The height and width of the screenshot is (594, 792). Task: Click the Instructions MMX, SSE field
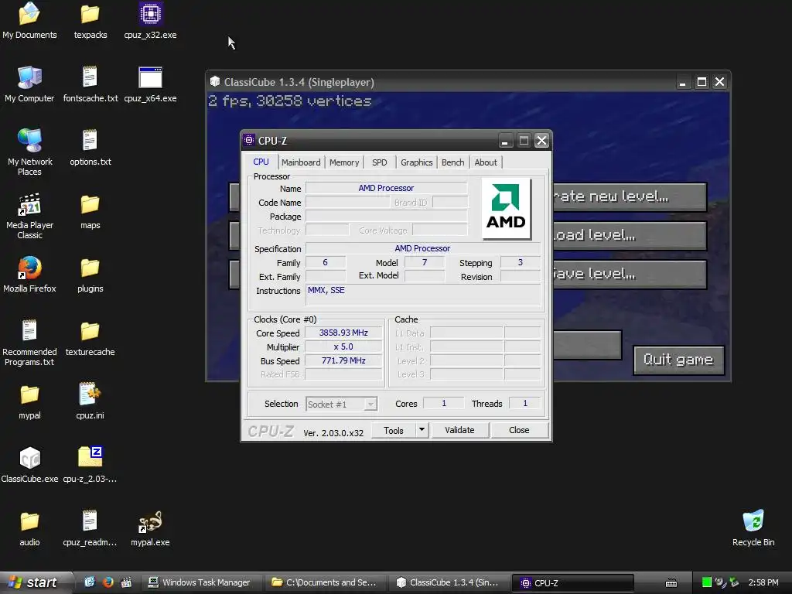tap(423, 295)
